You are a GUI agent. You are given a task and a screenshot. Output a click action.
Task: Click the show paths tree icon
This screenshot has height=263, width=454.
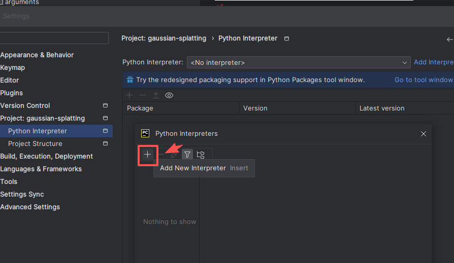(x=201, y=155)
